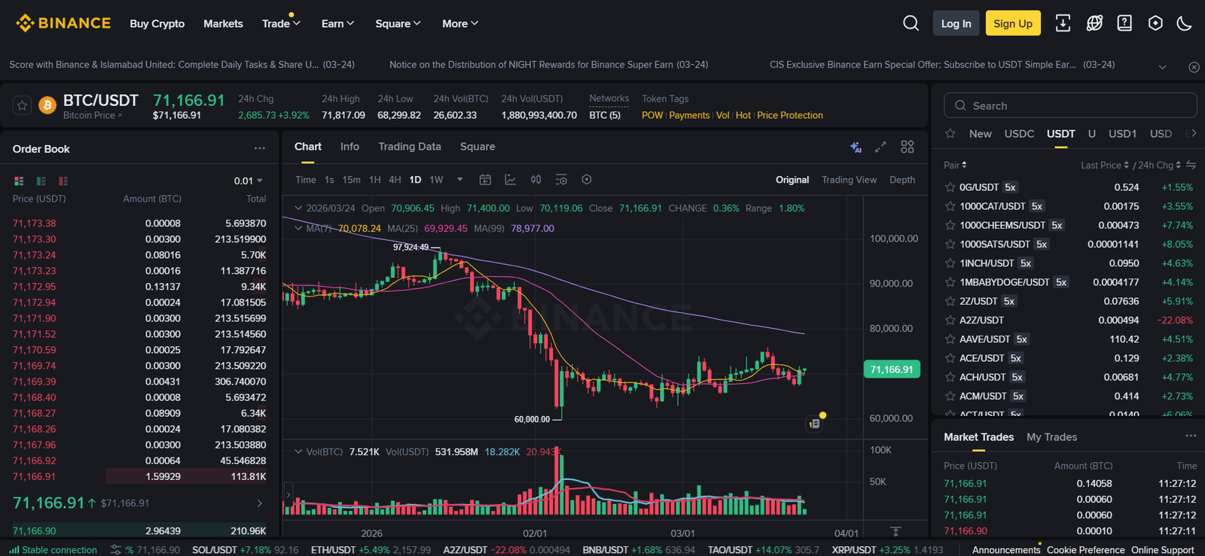Open the More dropdown menu
Screen dimensions: 1205x556
459,23
